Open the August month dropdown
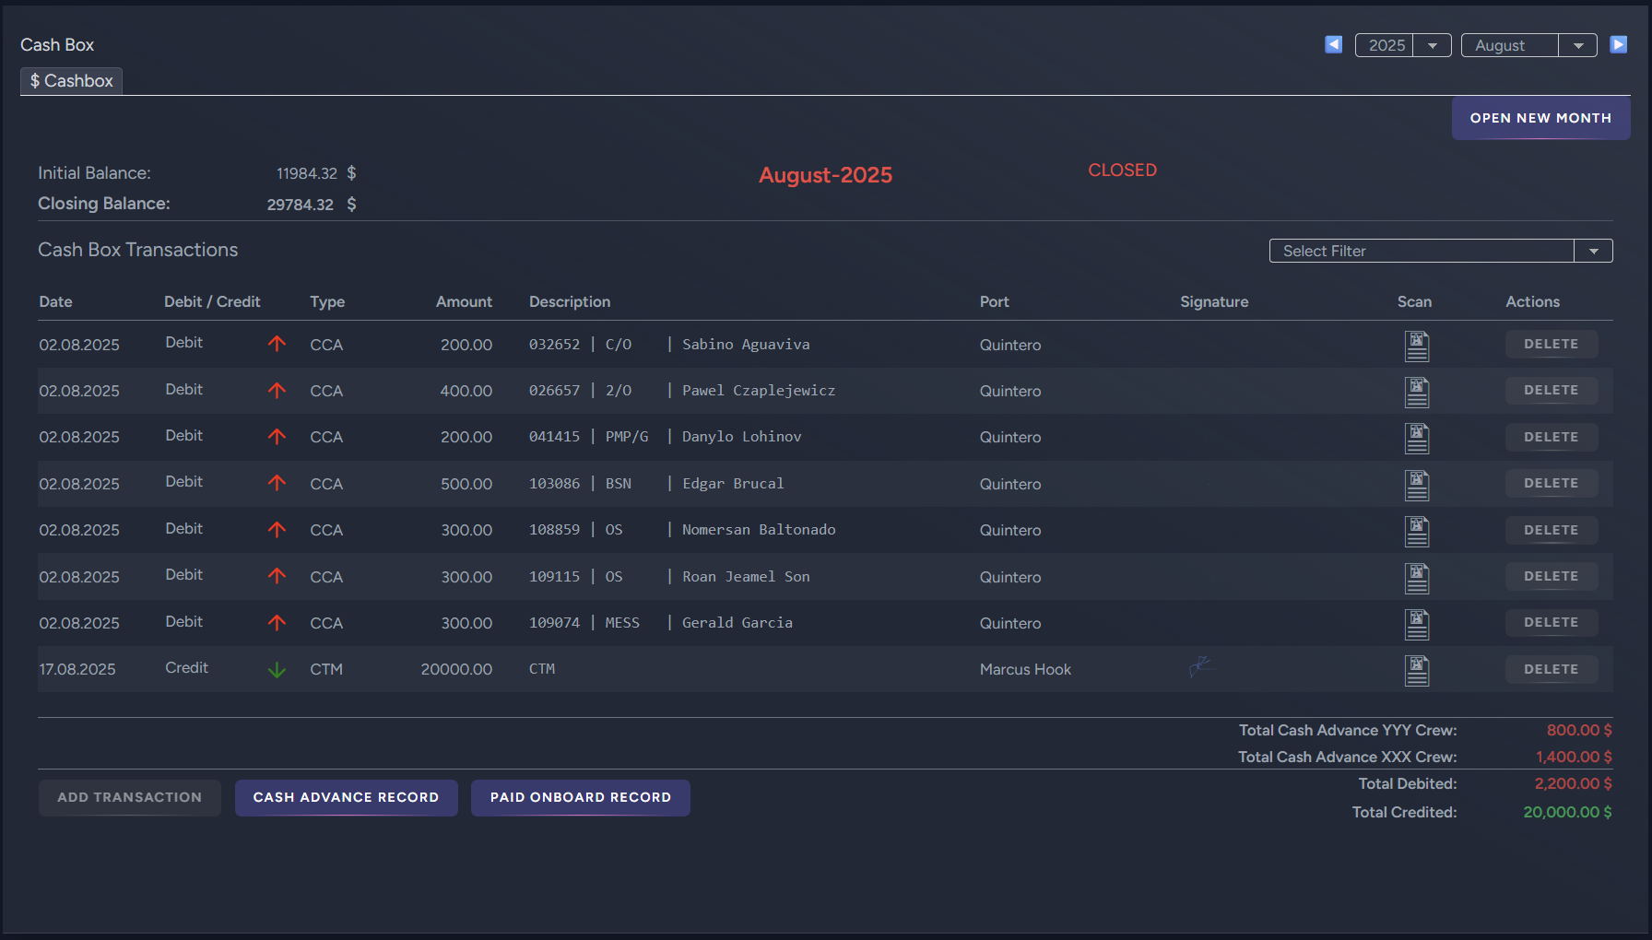Viewport: 1652px width, 940px height. [1577, 45]
